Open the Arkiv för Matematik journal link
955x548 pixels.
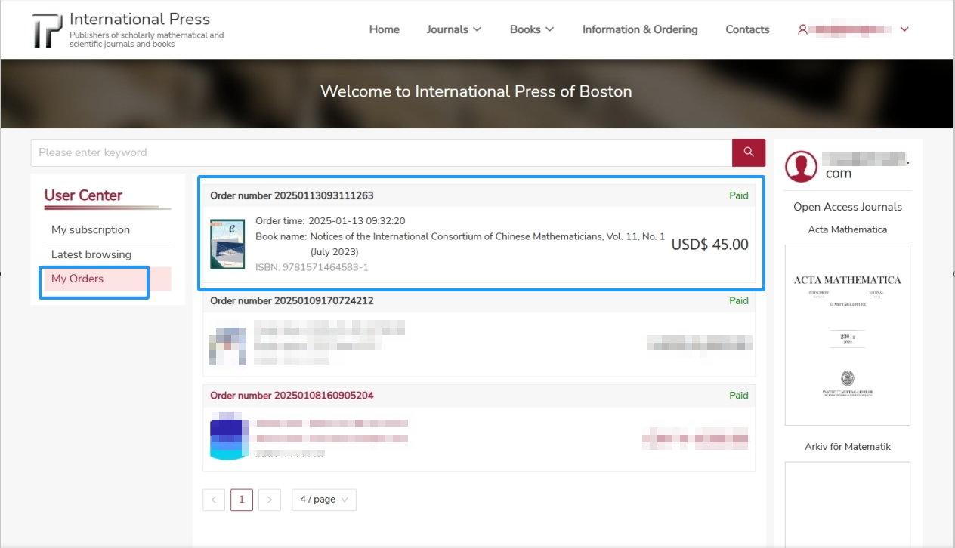pos(848,447)
